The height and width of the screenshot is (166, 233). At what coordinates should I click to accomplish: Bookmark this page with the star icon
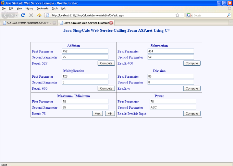[x=178, y=15]
